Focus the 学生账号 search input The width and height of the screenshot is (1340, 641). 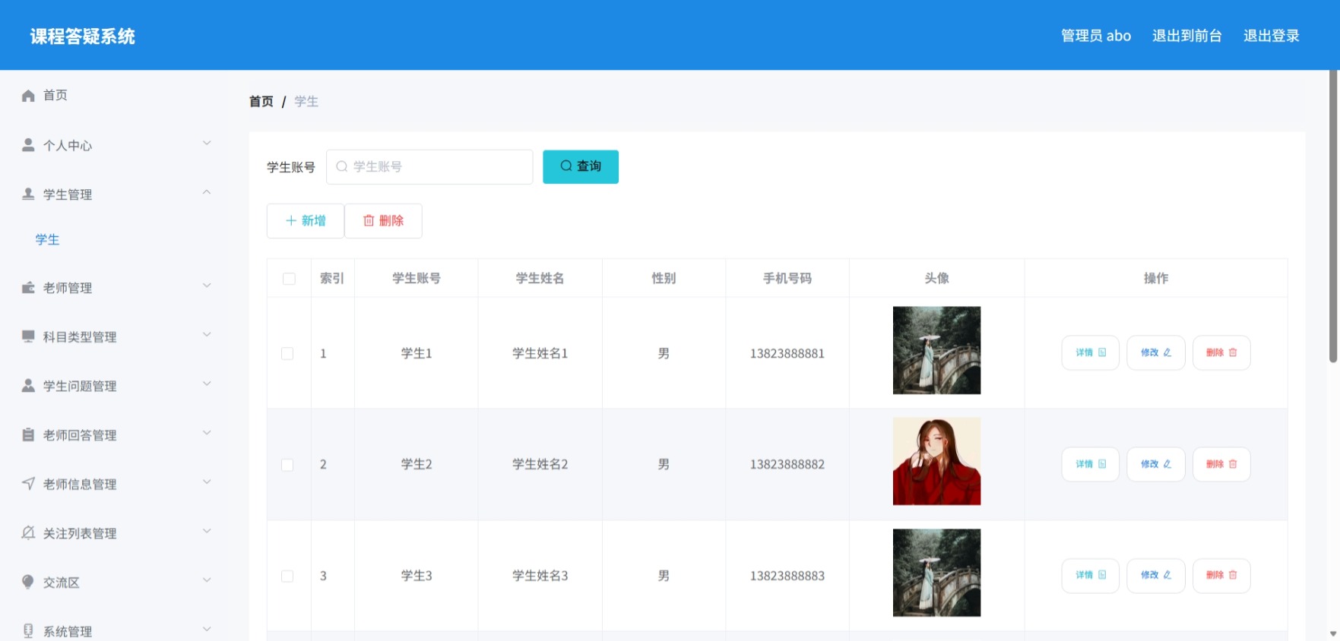[x=429, y=166]
